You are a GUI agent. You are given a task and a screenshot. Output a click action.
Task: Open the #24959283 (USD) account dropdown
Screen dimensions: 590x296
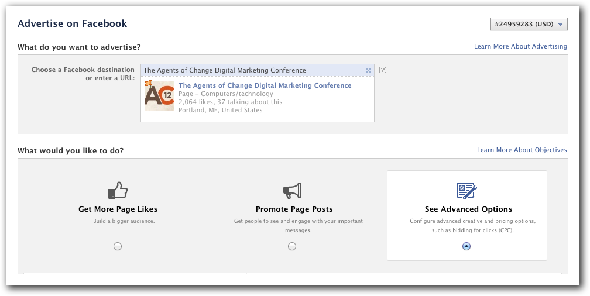coord(529,24)
